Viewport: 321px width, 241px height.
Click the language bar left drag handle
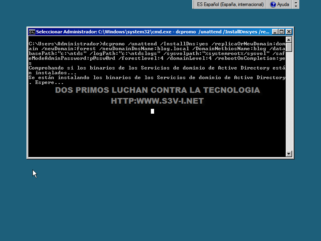click(x=194, y=4)
